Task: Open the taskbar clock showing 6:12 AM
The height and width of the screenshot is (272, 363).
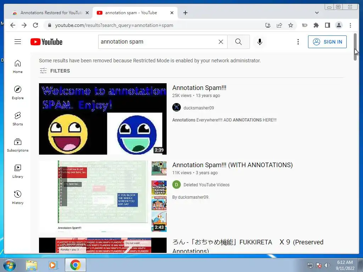Action: (345, 265)
